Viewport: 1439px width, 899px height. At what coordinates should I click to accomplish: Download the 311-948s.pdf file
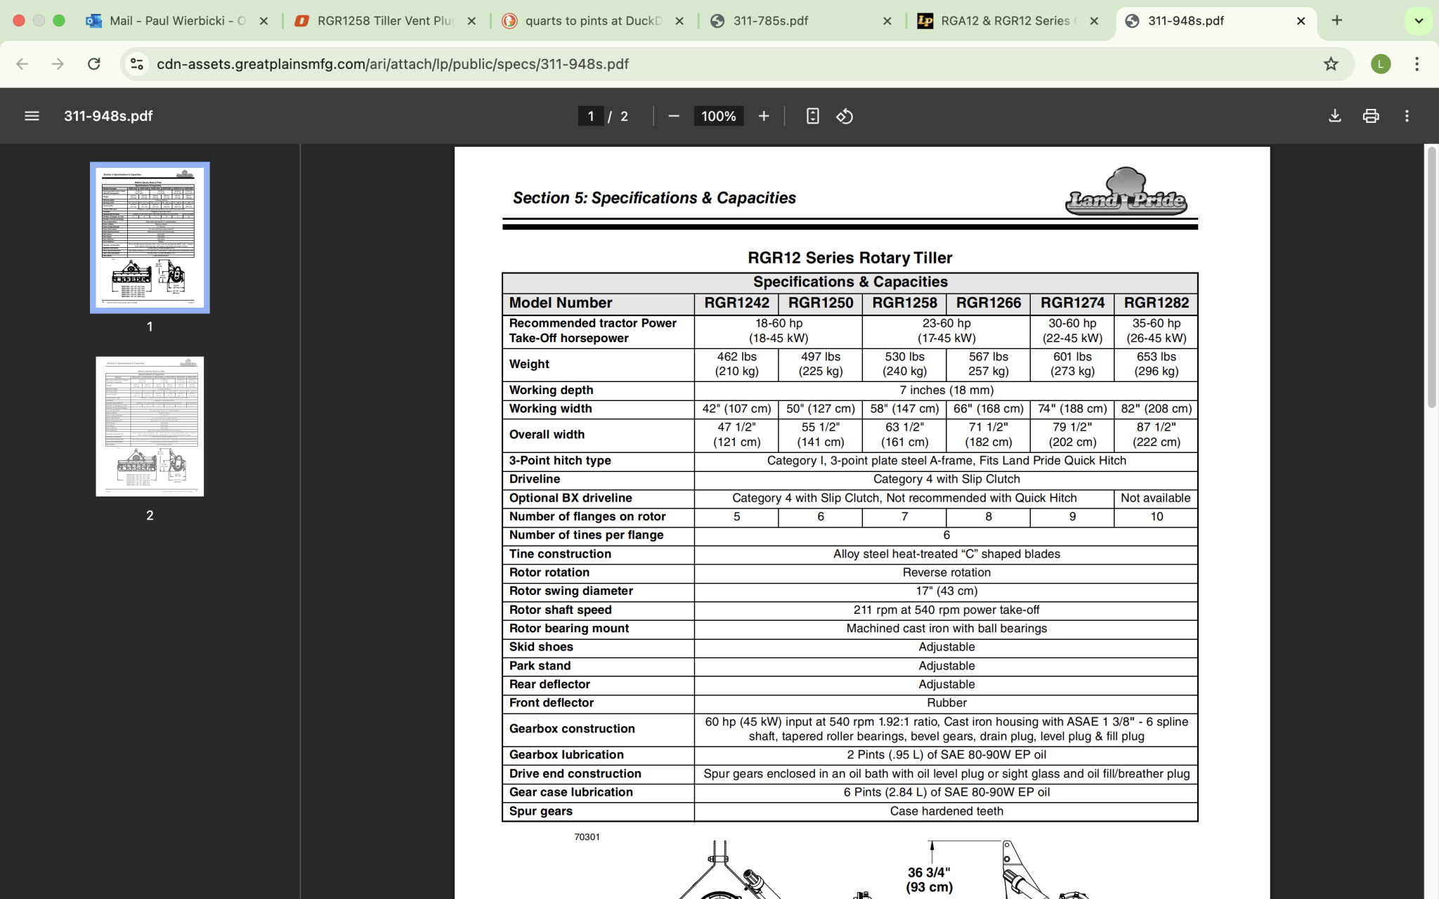(x=1334, y=116)
